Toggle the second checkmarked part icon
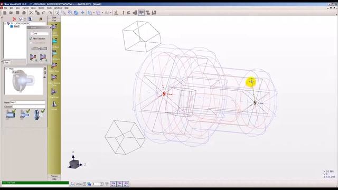Image resolution: width=338 pixels, height=190 pixels. coord(25,115)
